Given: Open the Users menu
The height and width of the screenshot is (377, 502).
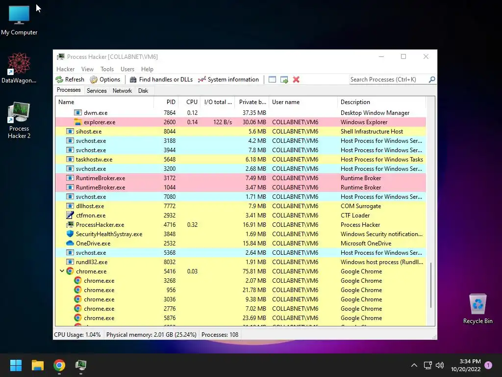Looking at the screenshot, I should point(127,69).
